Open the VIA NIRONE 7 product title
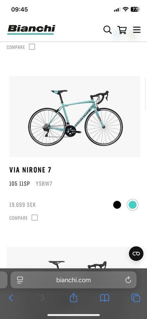This screenshot has width=147, height=319. [30, 170]
